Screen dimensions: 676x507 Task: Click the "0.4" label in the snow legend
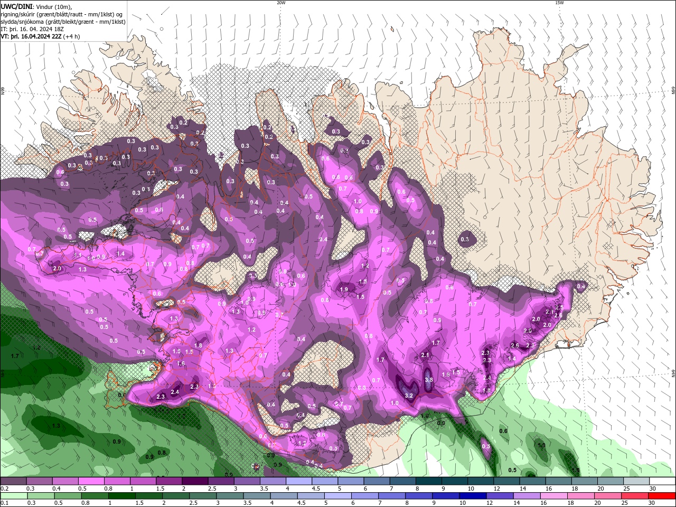coord(57,489)
